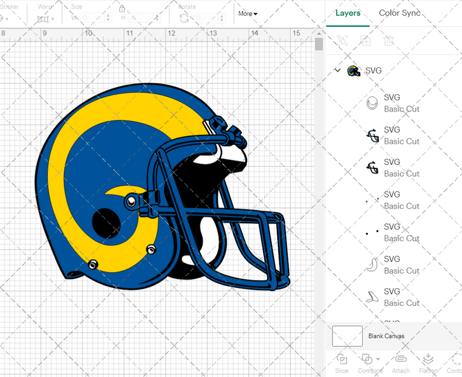This screenshot has height=377, width=462.
Task: Switch to the Color Sync tab
Action: 400,13
